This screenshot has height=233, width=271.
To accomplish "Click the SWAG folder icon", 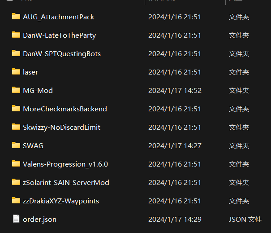I will pos(16,145).
